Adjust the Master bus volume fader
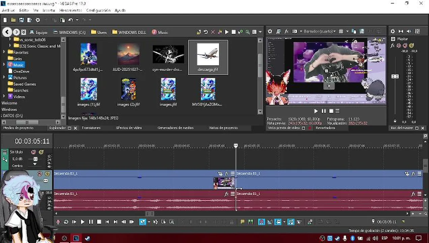The image size is (429, 243). (x=395, y=77)
